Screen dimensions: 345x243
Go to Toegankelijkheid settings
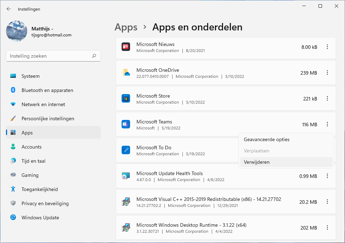click(x=39, y=189)
